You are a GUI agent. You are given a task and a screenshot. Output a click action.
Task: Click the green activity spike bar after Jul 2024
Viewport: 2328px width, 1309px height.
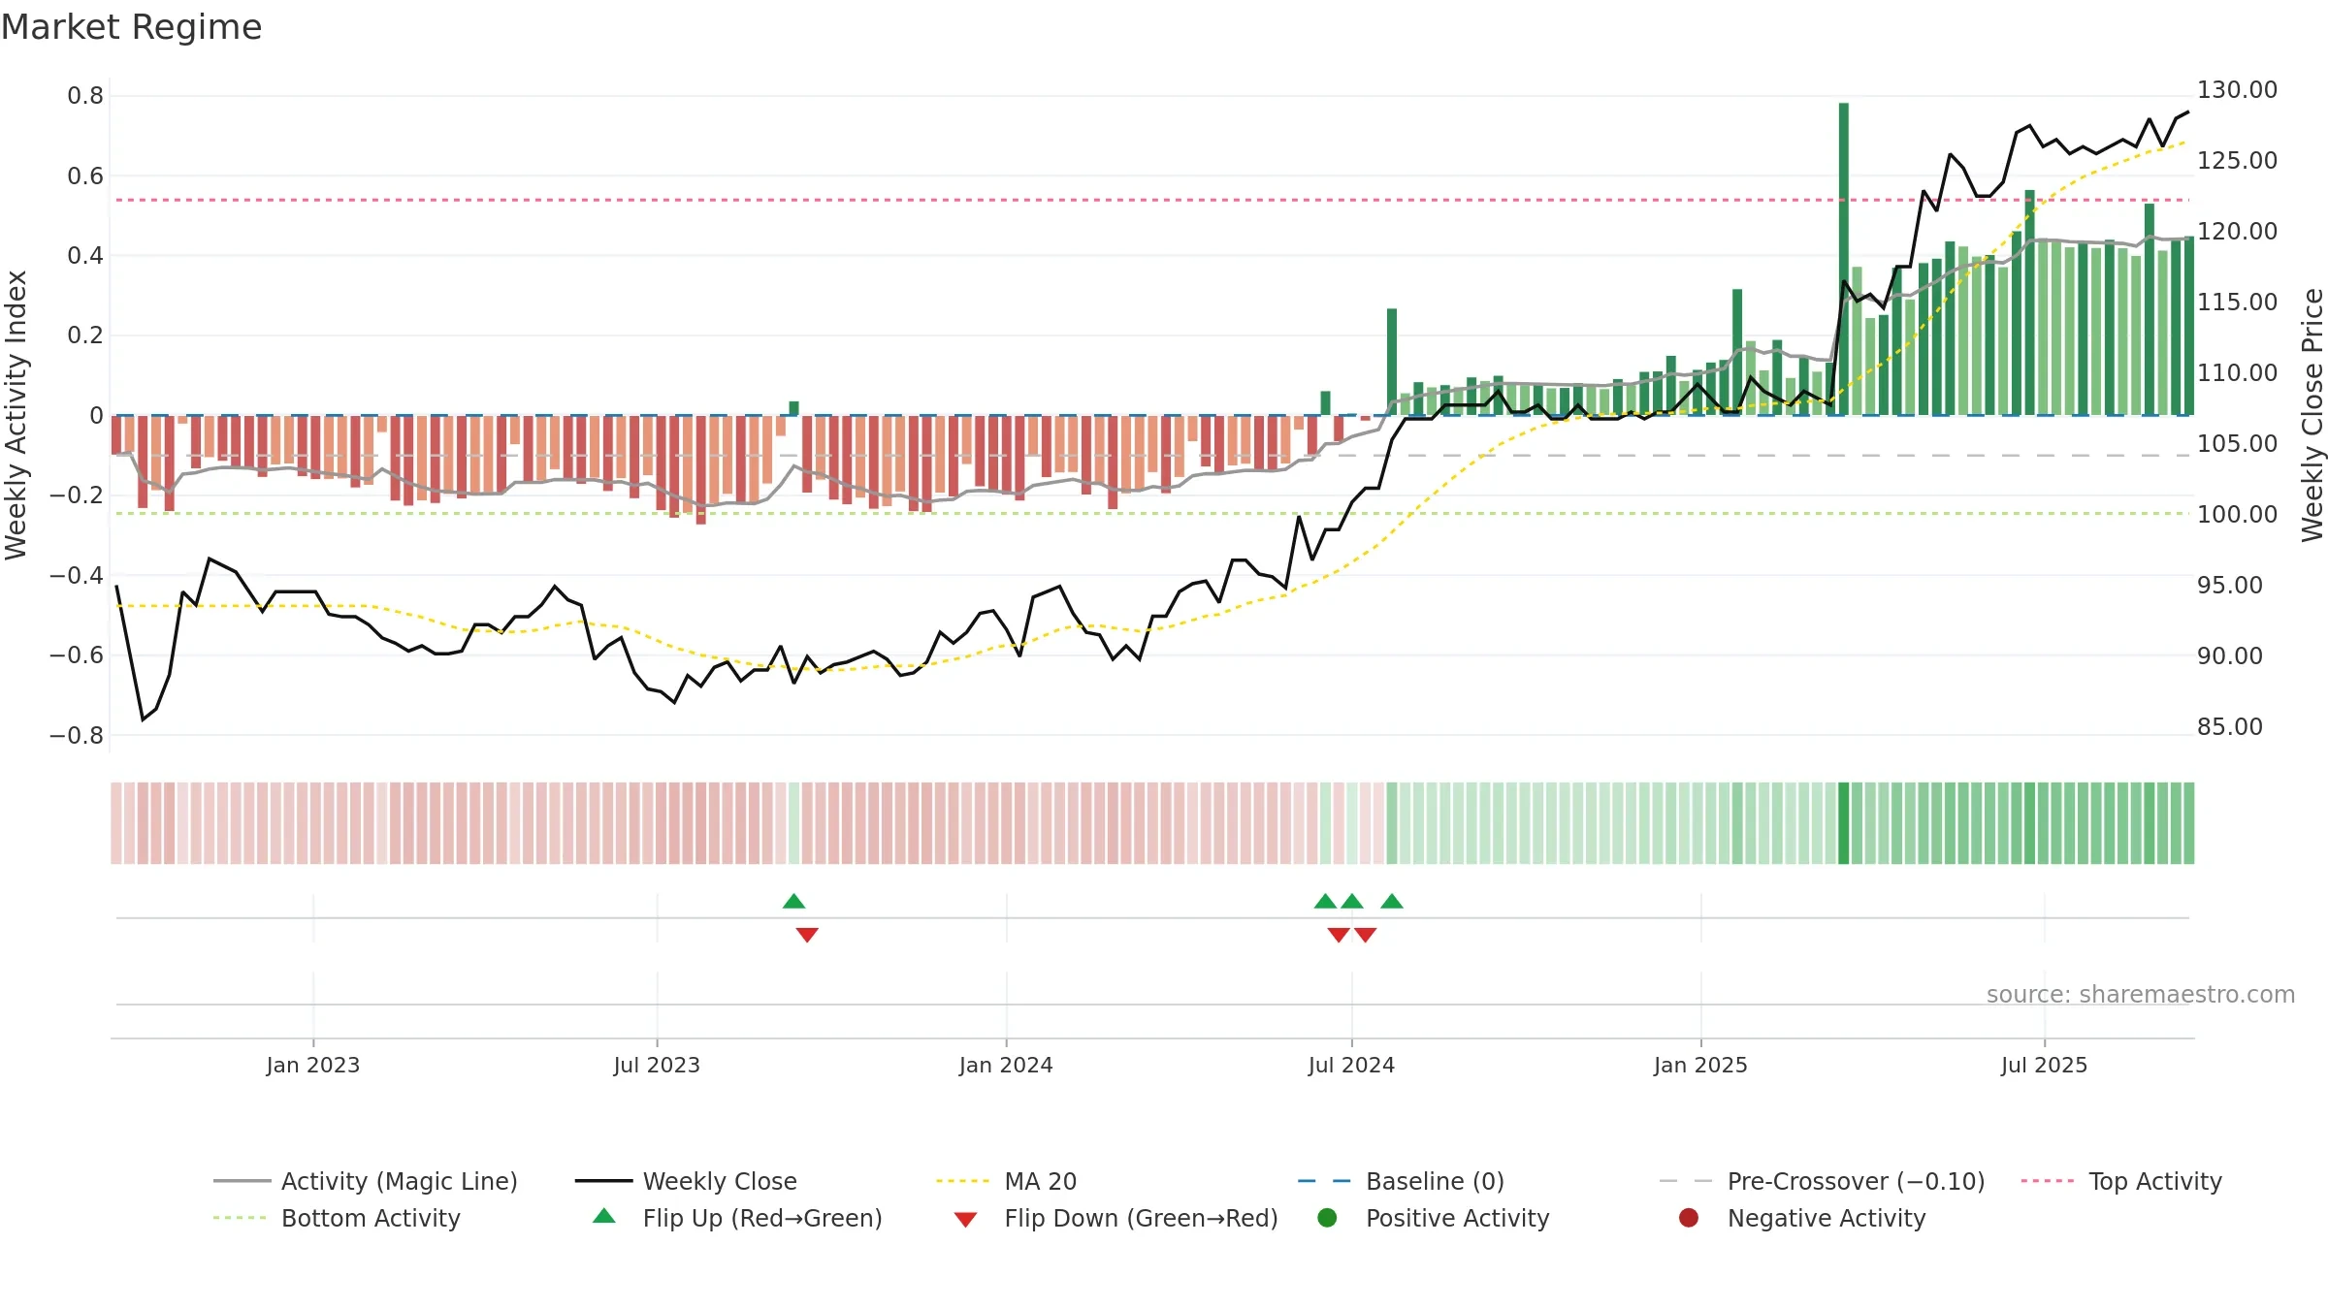pyautogui.click(x=1392, y=362)
